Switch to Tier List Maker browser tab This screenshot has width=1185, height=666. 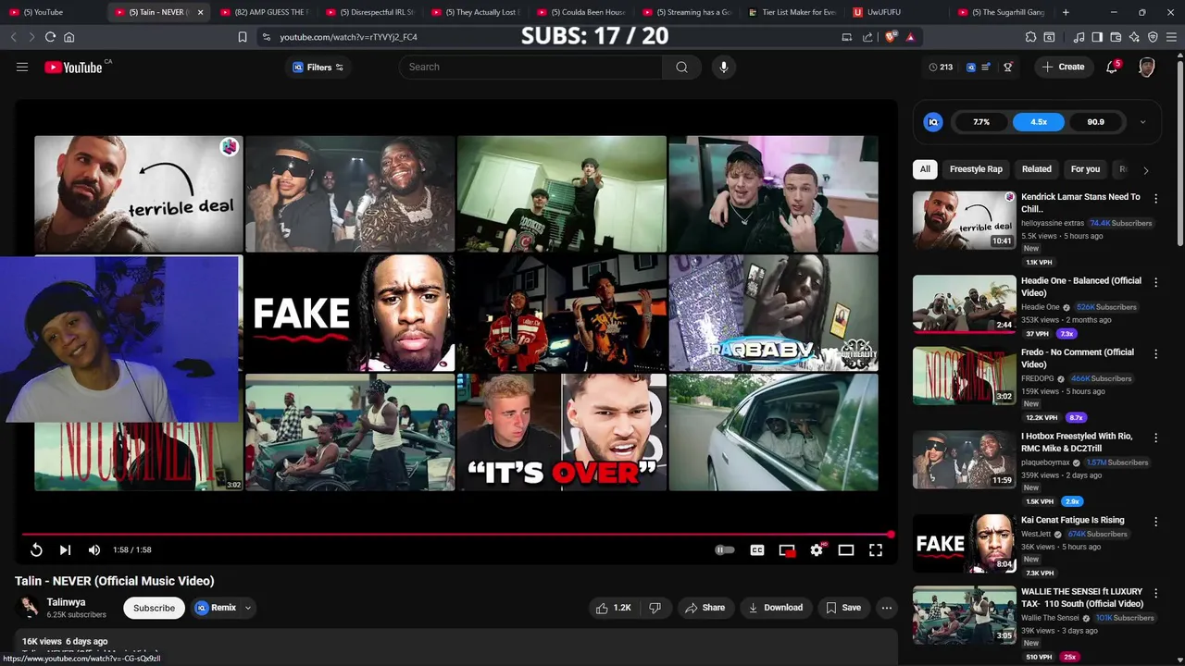click(793, 12)
